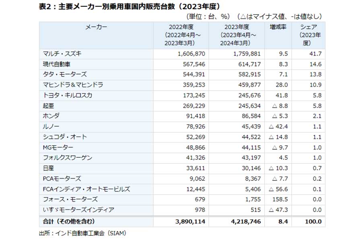Select the トヨタ・キルロスカ row label
Viewport: 362px width, 241px height.
pyautogui.click(x=68, y=95)
